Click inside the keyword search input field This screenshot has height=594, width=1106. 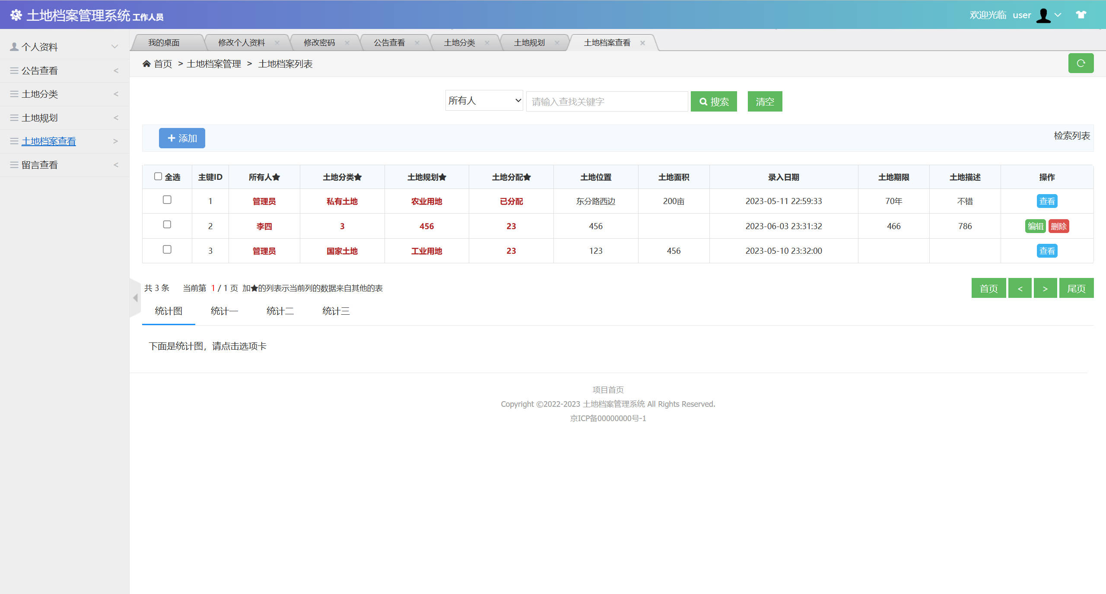[607, 101]
